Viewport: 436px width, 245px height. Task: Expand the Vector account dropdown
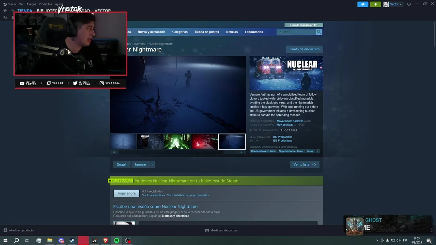[396, 4]
